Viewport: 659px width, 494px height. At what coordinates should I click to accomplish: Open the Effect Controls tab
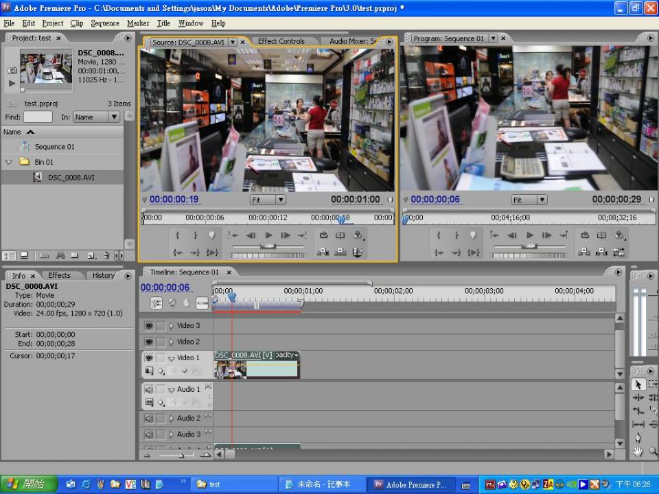(x=281, y=41)
